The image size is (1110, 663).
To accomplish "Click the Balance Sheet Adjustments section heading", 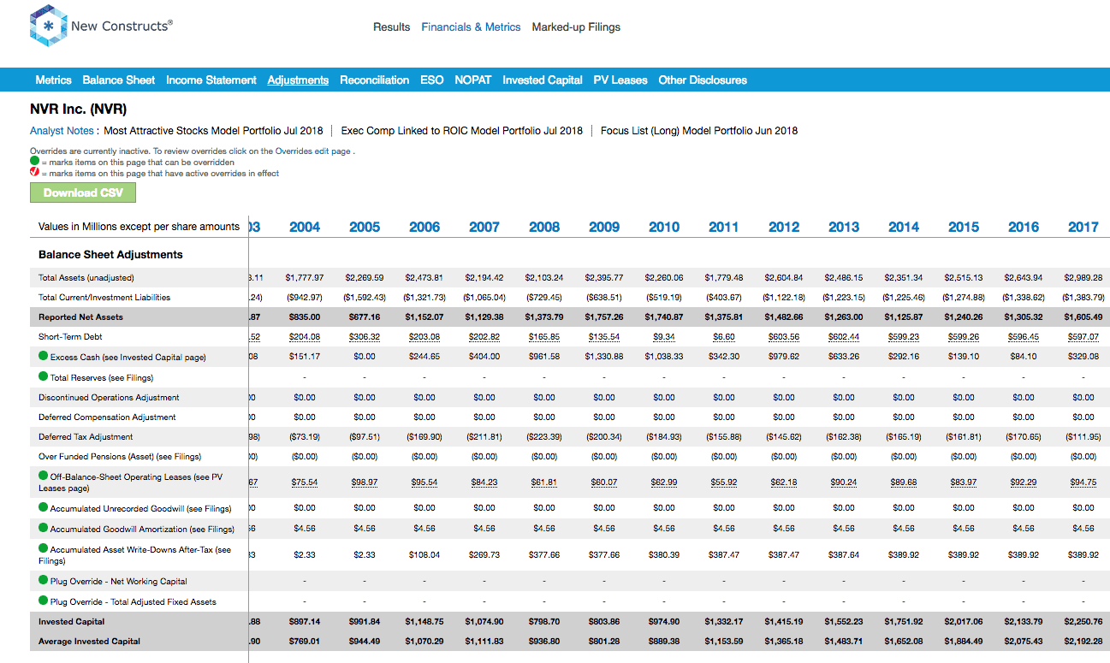I will pos(110,255).
